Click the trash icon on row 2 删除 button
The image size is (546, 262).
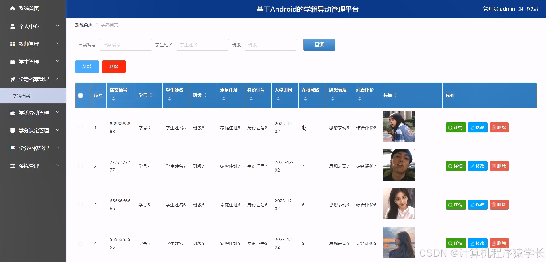click(x=494, y=166)
